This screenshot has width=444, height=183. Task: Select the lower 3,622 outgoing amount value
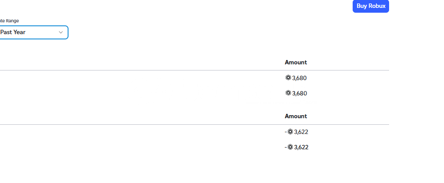click(x=301, y=148)
